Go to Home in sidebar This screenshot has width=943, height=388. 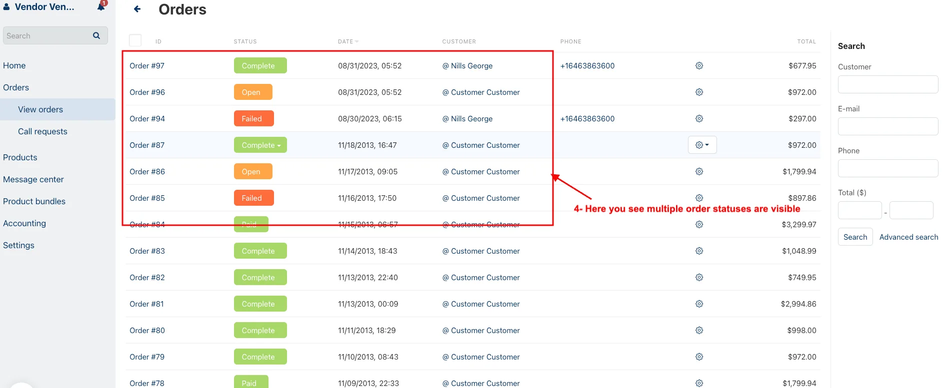click(x=14, y=65)
